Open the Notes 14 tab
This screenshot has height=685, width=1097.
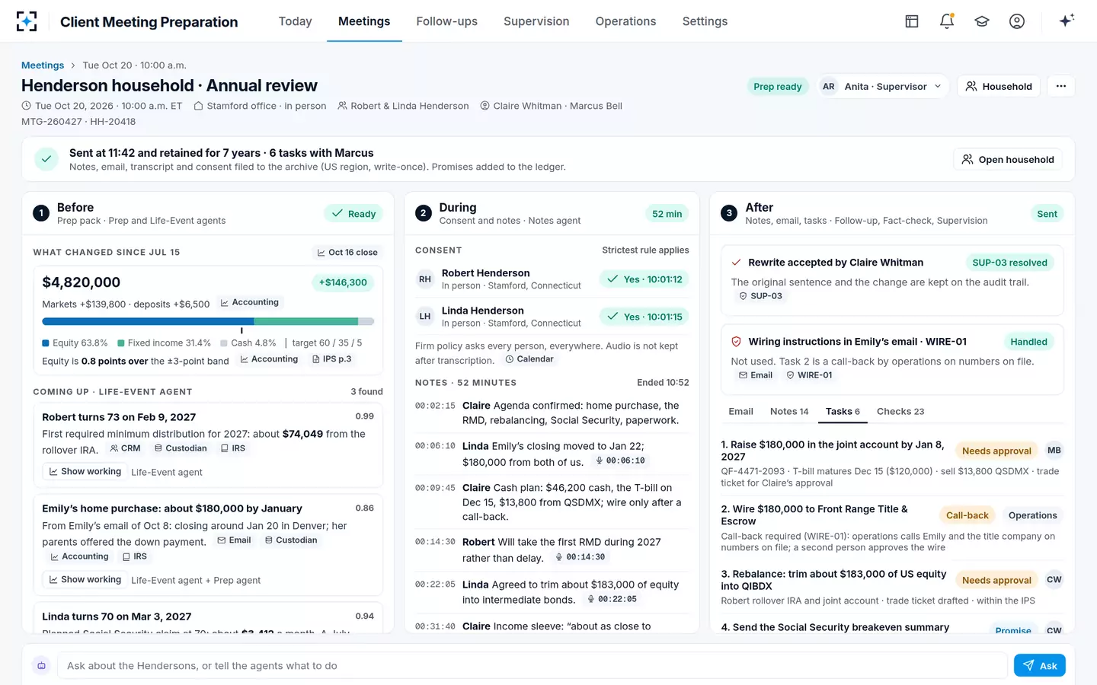(x=788, y=411)
